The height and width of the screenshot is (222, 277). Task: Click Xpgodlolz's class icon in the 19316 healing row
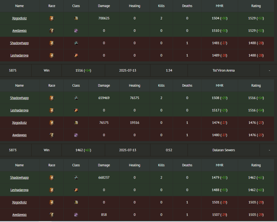76,123
